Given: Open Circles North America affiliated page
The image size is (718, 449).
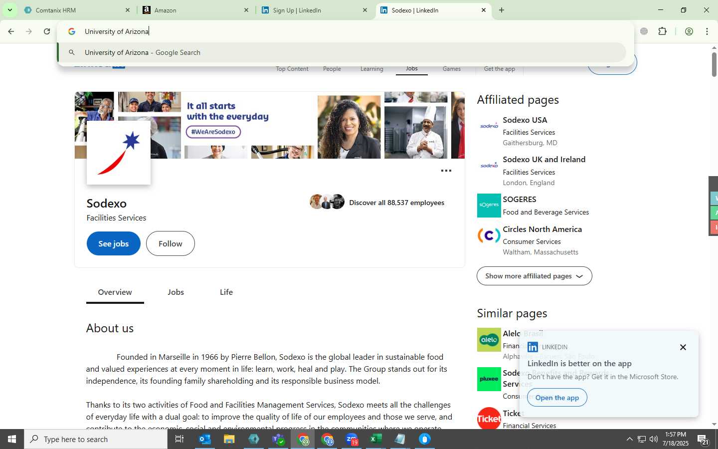Looking at the screenshot, I should [x=542, y=229].
